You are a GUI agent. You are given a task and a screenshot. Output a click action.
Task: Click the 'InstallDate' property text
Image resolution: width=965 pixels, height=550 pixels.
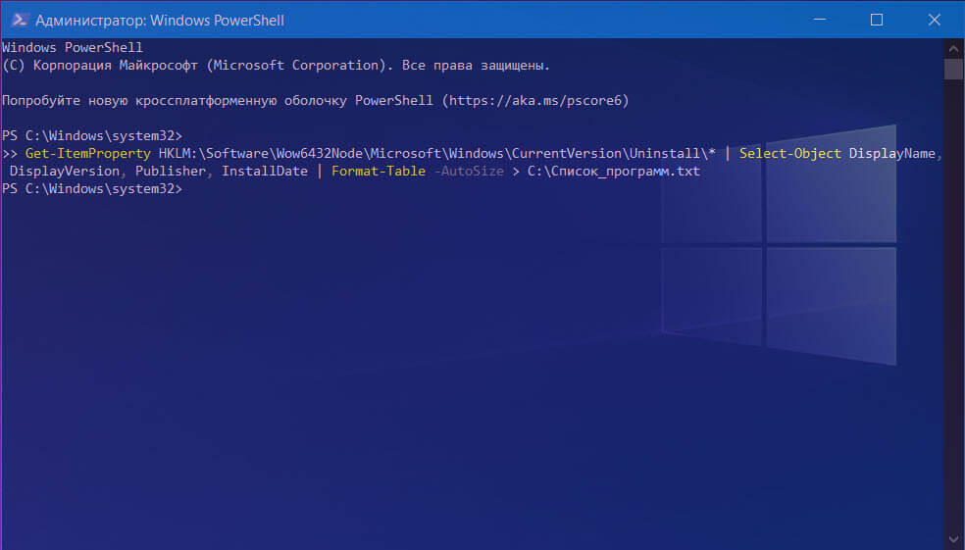[265, 171]
